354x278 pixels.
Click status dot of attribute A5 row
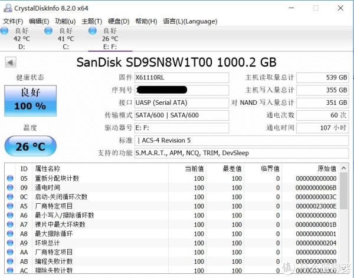coord(10,206)
